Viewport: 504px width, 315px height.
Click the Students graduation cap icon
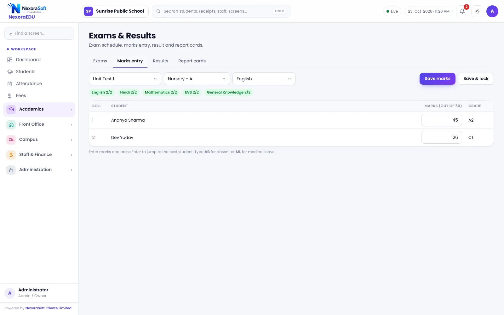point(10,72)
